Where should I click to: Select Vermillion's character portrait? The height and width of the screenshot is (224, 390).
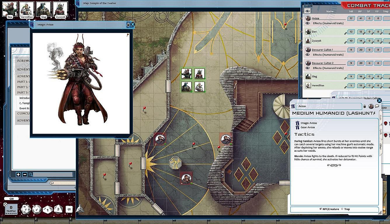point(27,9)
